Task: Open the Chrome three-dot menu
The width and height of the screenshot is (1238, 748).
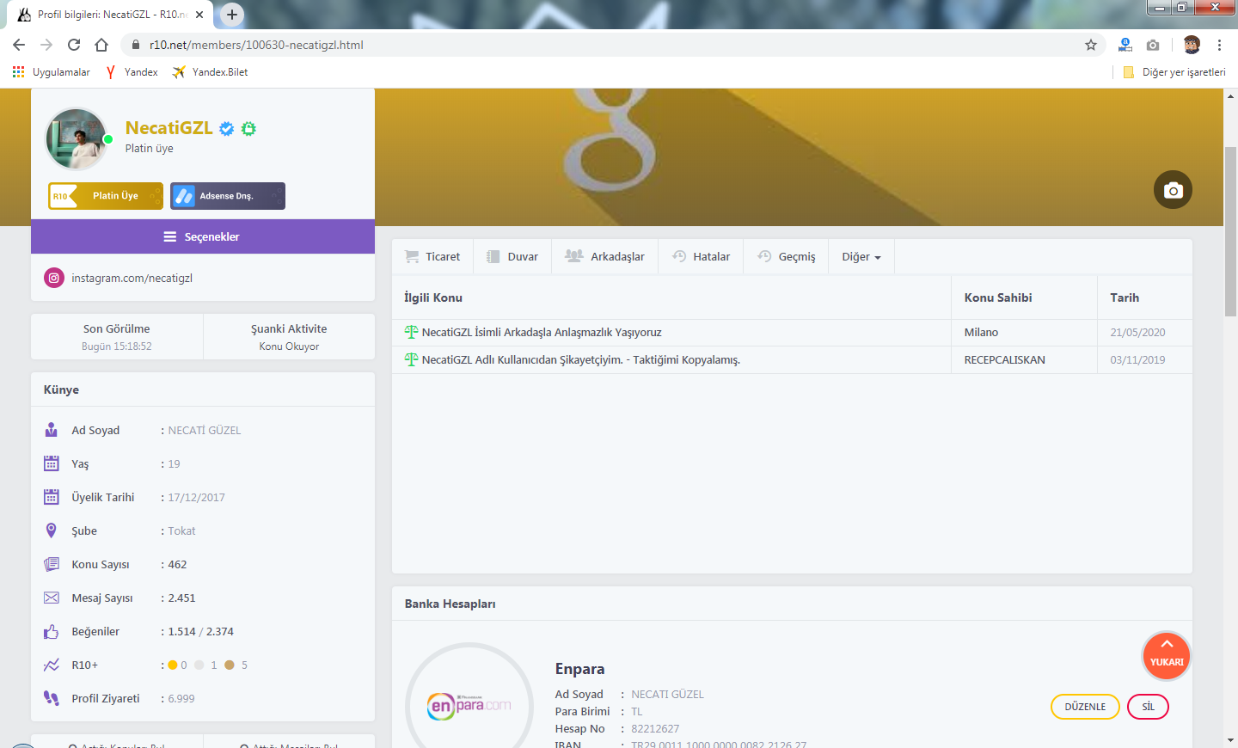Action: (x=1219, y=45)
